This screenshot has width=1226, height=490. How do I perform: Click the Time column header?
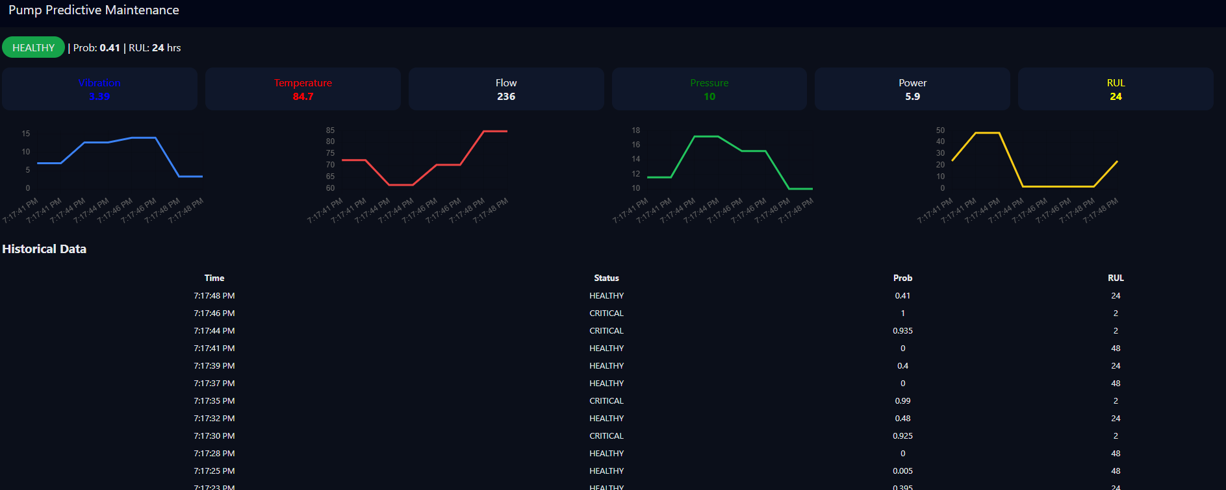click(x=214, y=278)
